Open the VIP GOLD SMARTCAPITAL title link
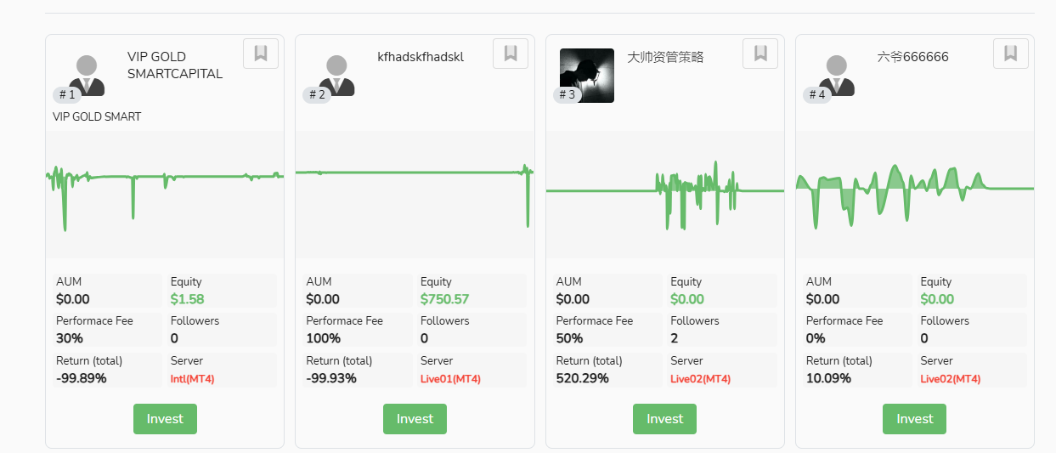Viewport: 1056px width, 453px height. click(175, 65)
